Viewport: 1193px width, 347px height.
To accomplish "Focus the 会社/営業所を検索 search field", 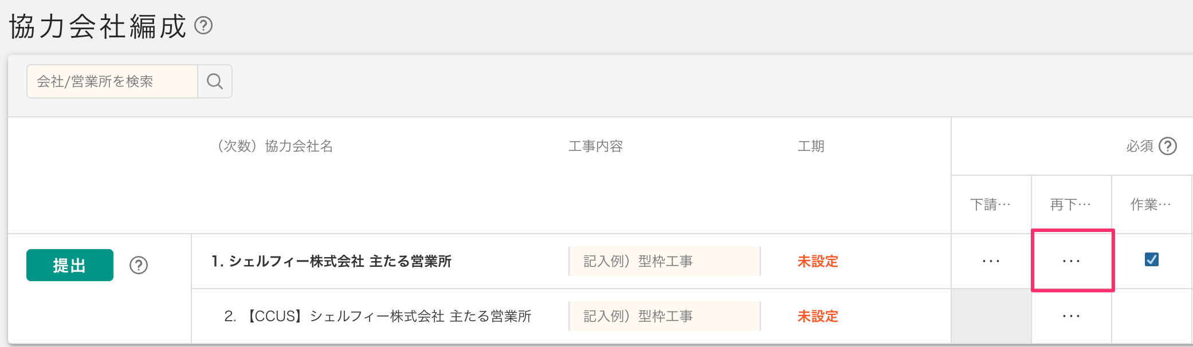I will pyautogui.click(x=112, y=81).
